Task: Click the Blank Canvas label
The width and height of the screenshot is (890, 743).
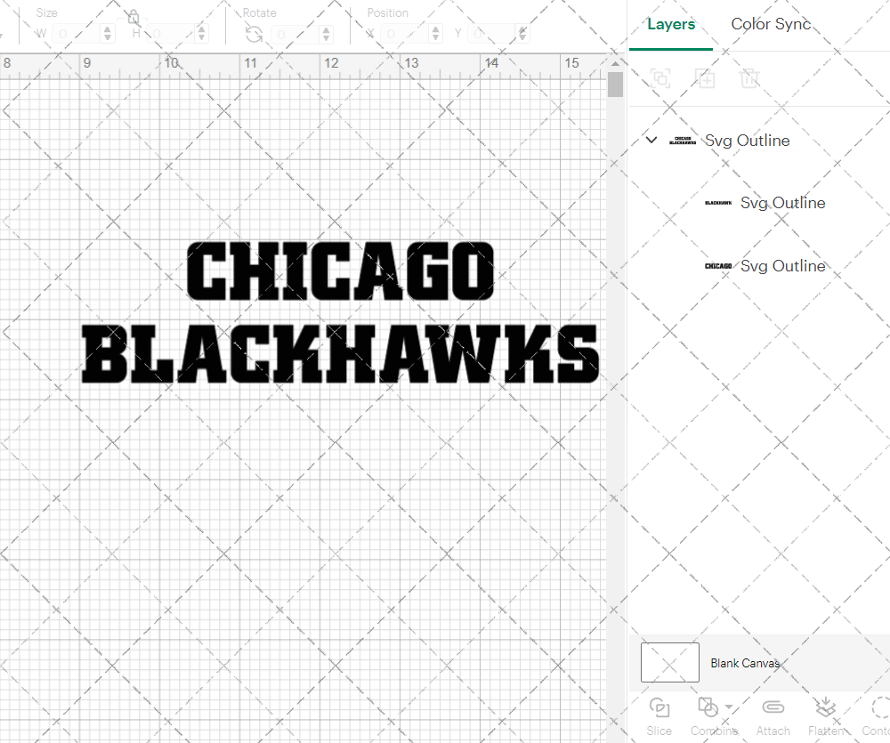Action: tap(745, 663)
